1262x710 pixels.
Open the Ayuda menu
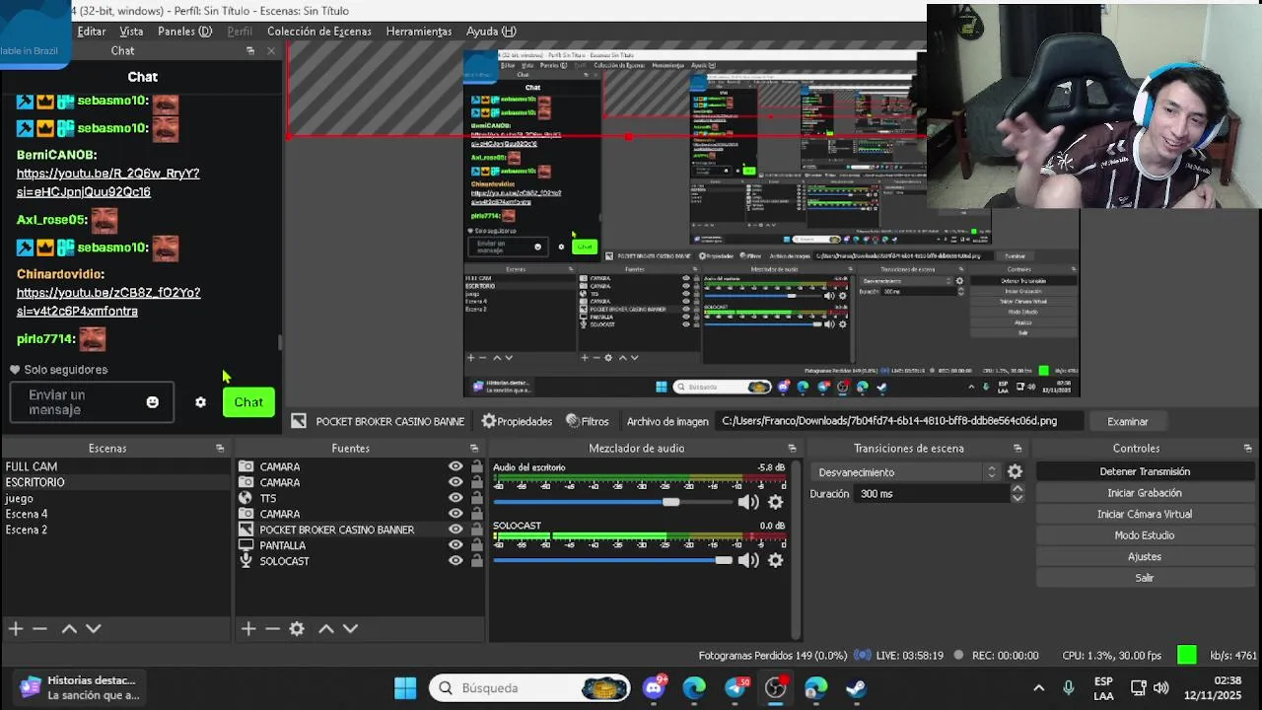coord(491,32)
